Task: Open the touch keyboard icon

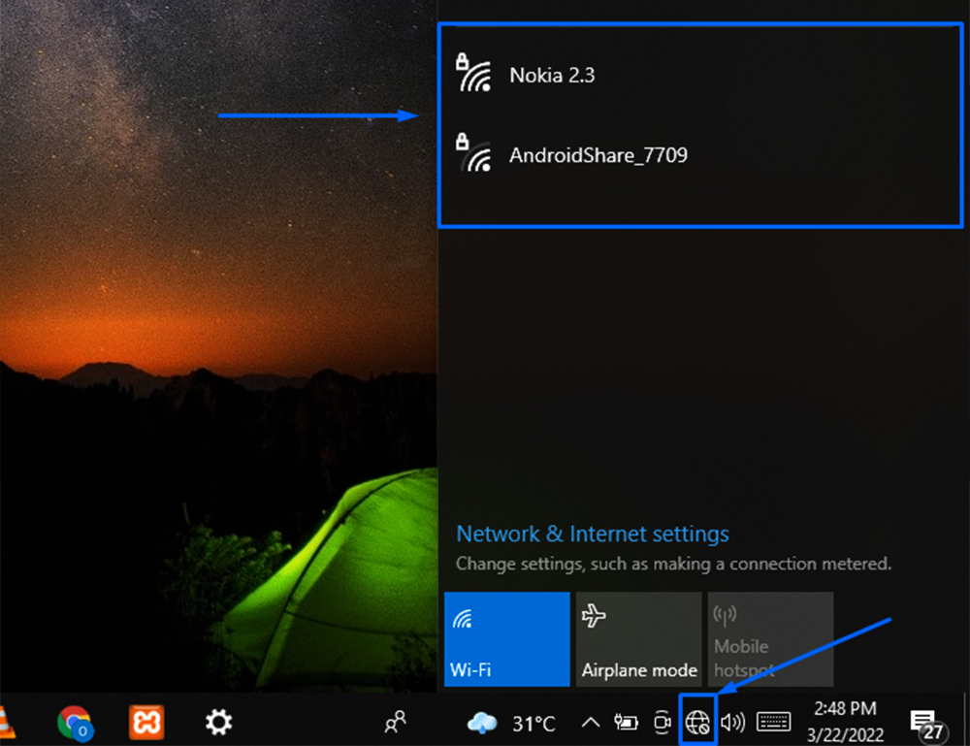Action: point(773,722)
